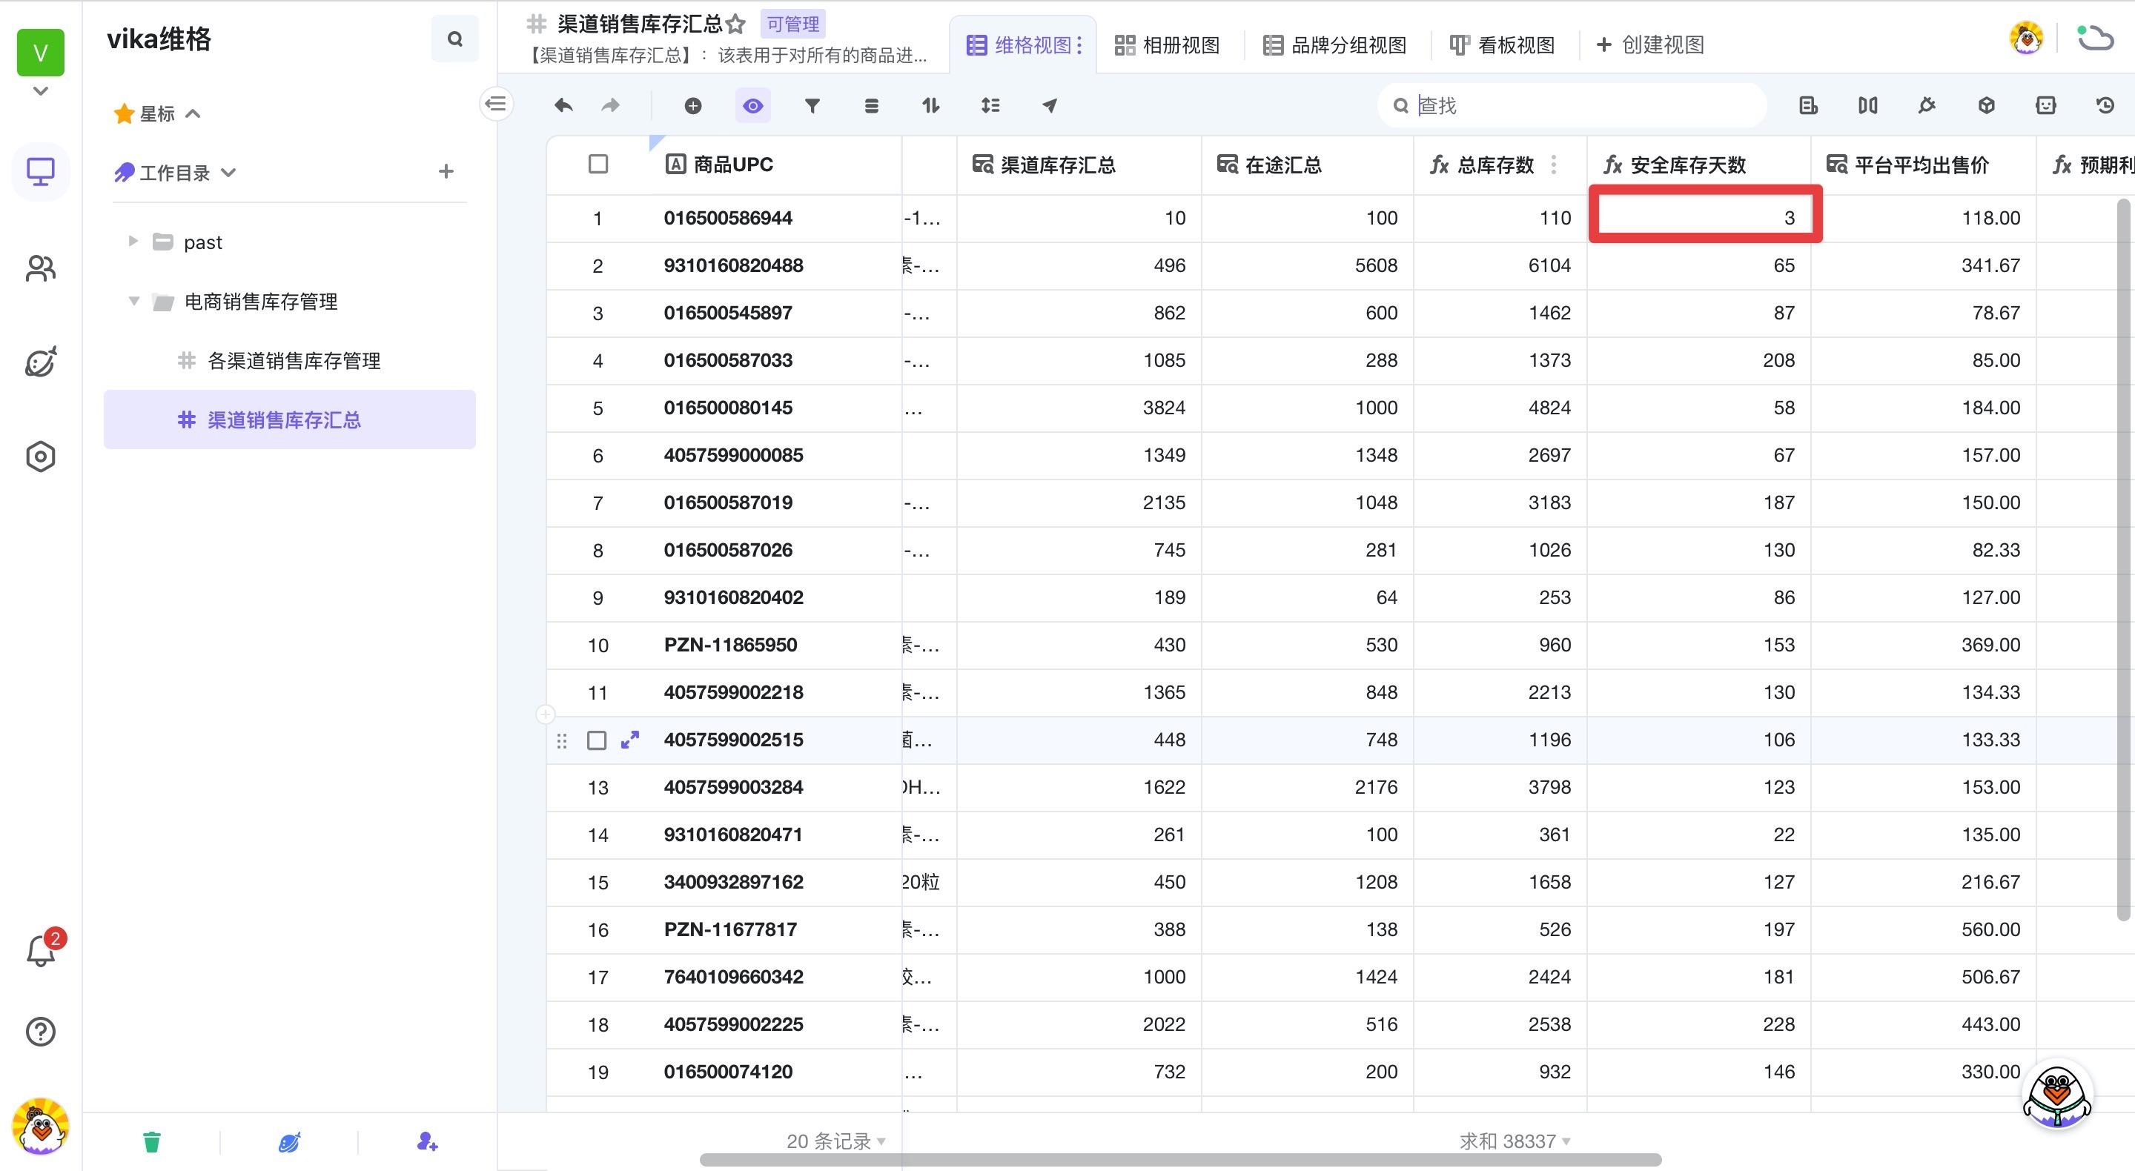Click the share paper-plane icon
2135x1171 pixels.
(1049, 105)
